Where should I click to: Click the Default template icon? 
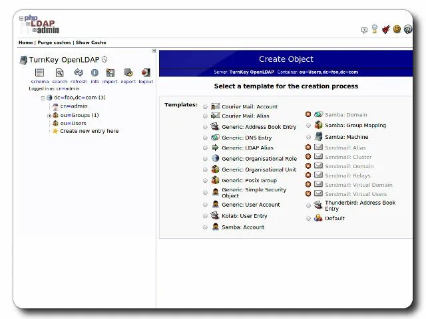[x=318, y=218]
